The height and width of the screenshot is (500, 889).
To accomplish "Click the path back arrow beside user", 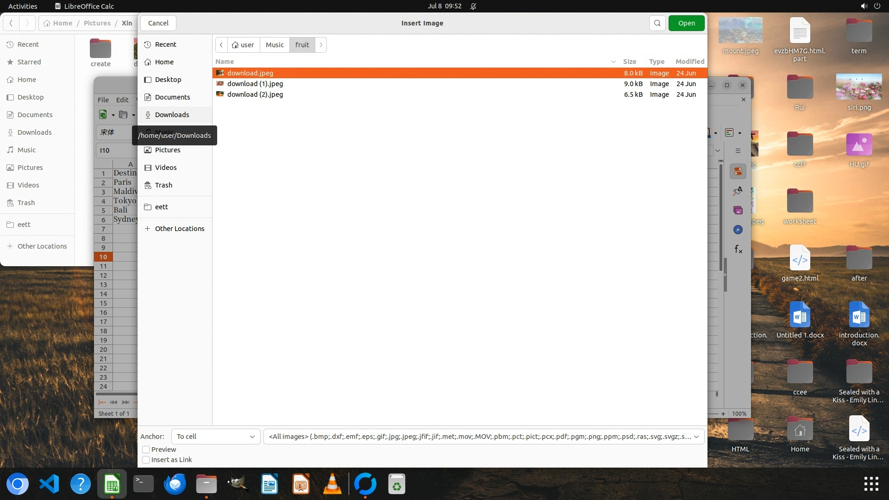I will click(x=221, y=45).
